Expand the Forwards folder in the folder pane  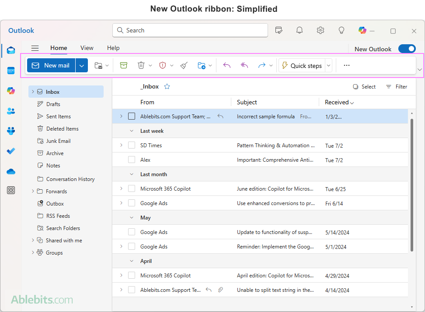[33, 191]
